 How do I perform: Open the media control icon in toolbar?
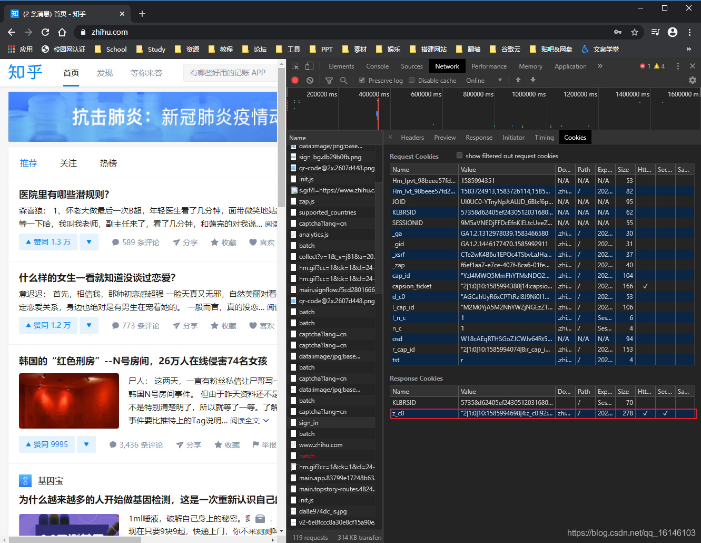click(x=655, y=32)
